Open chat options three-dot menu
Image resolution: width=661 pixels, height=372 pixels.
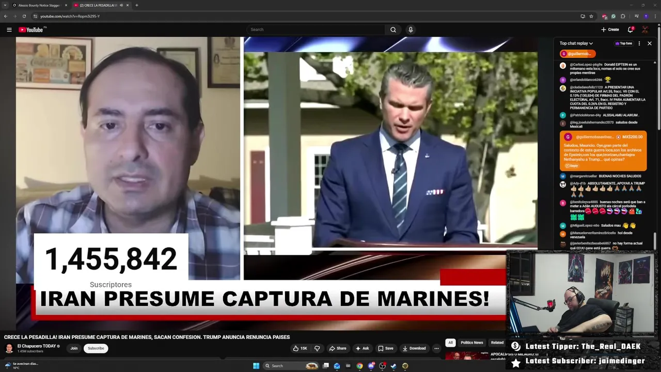click(639, 43)
